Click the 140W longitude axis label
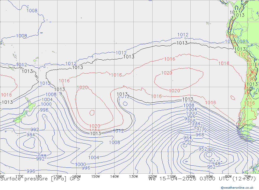The image size is (259, 190). tap(114, 177)
